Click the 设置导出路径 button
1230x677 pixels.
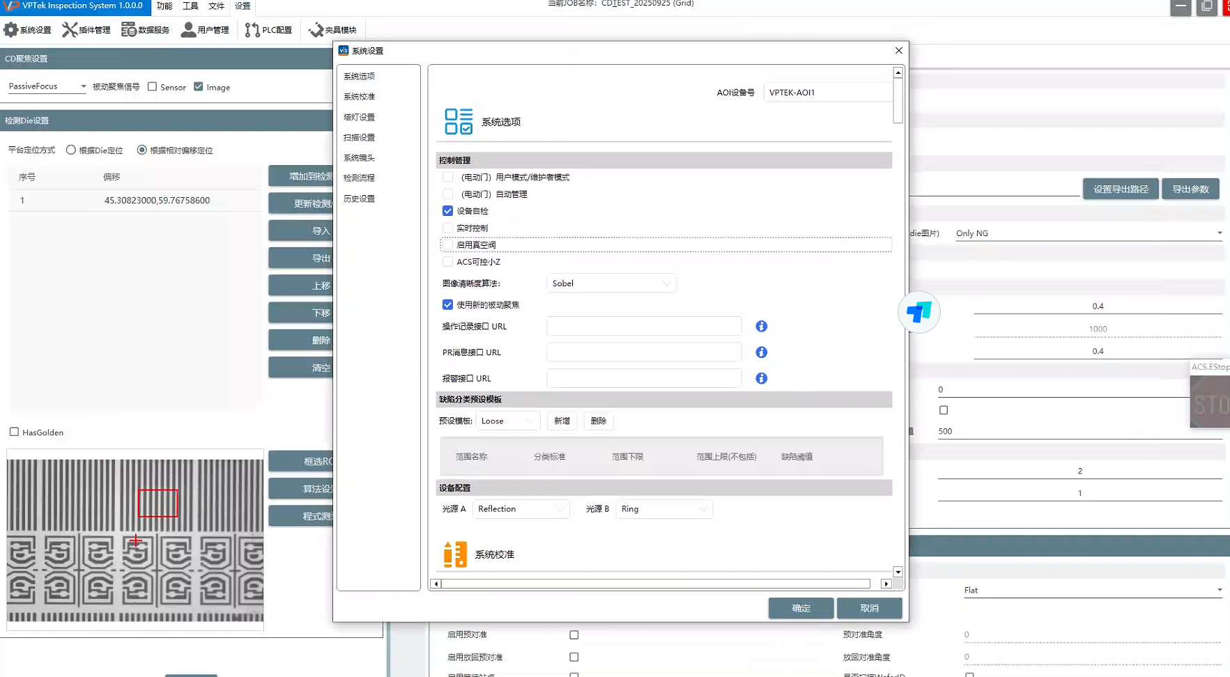(1120, 189)
